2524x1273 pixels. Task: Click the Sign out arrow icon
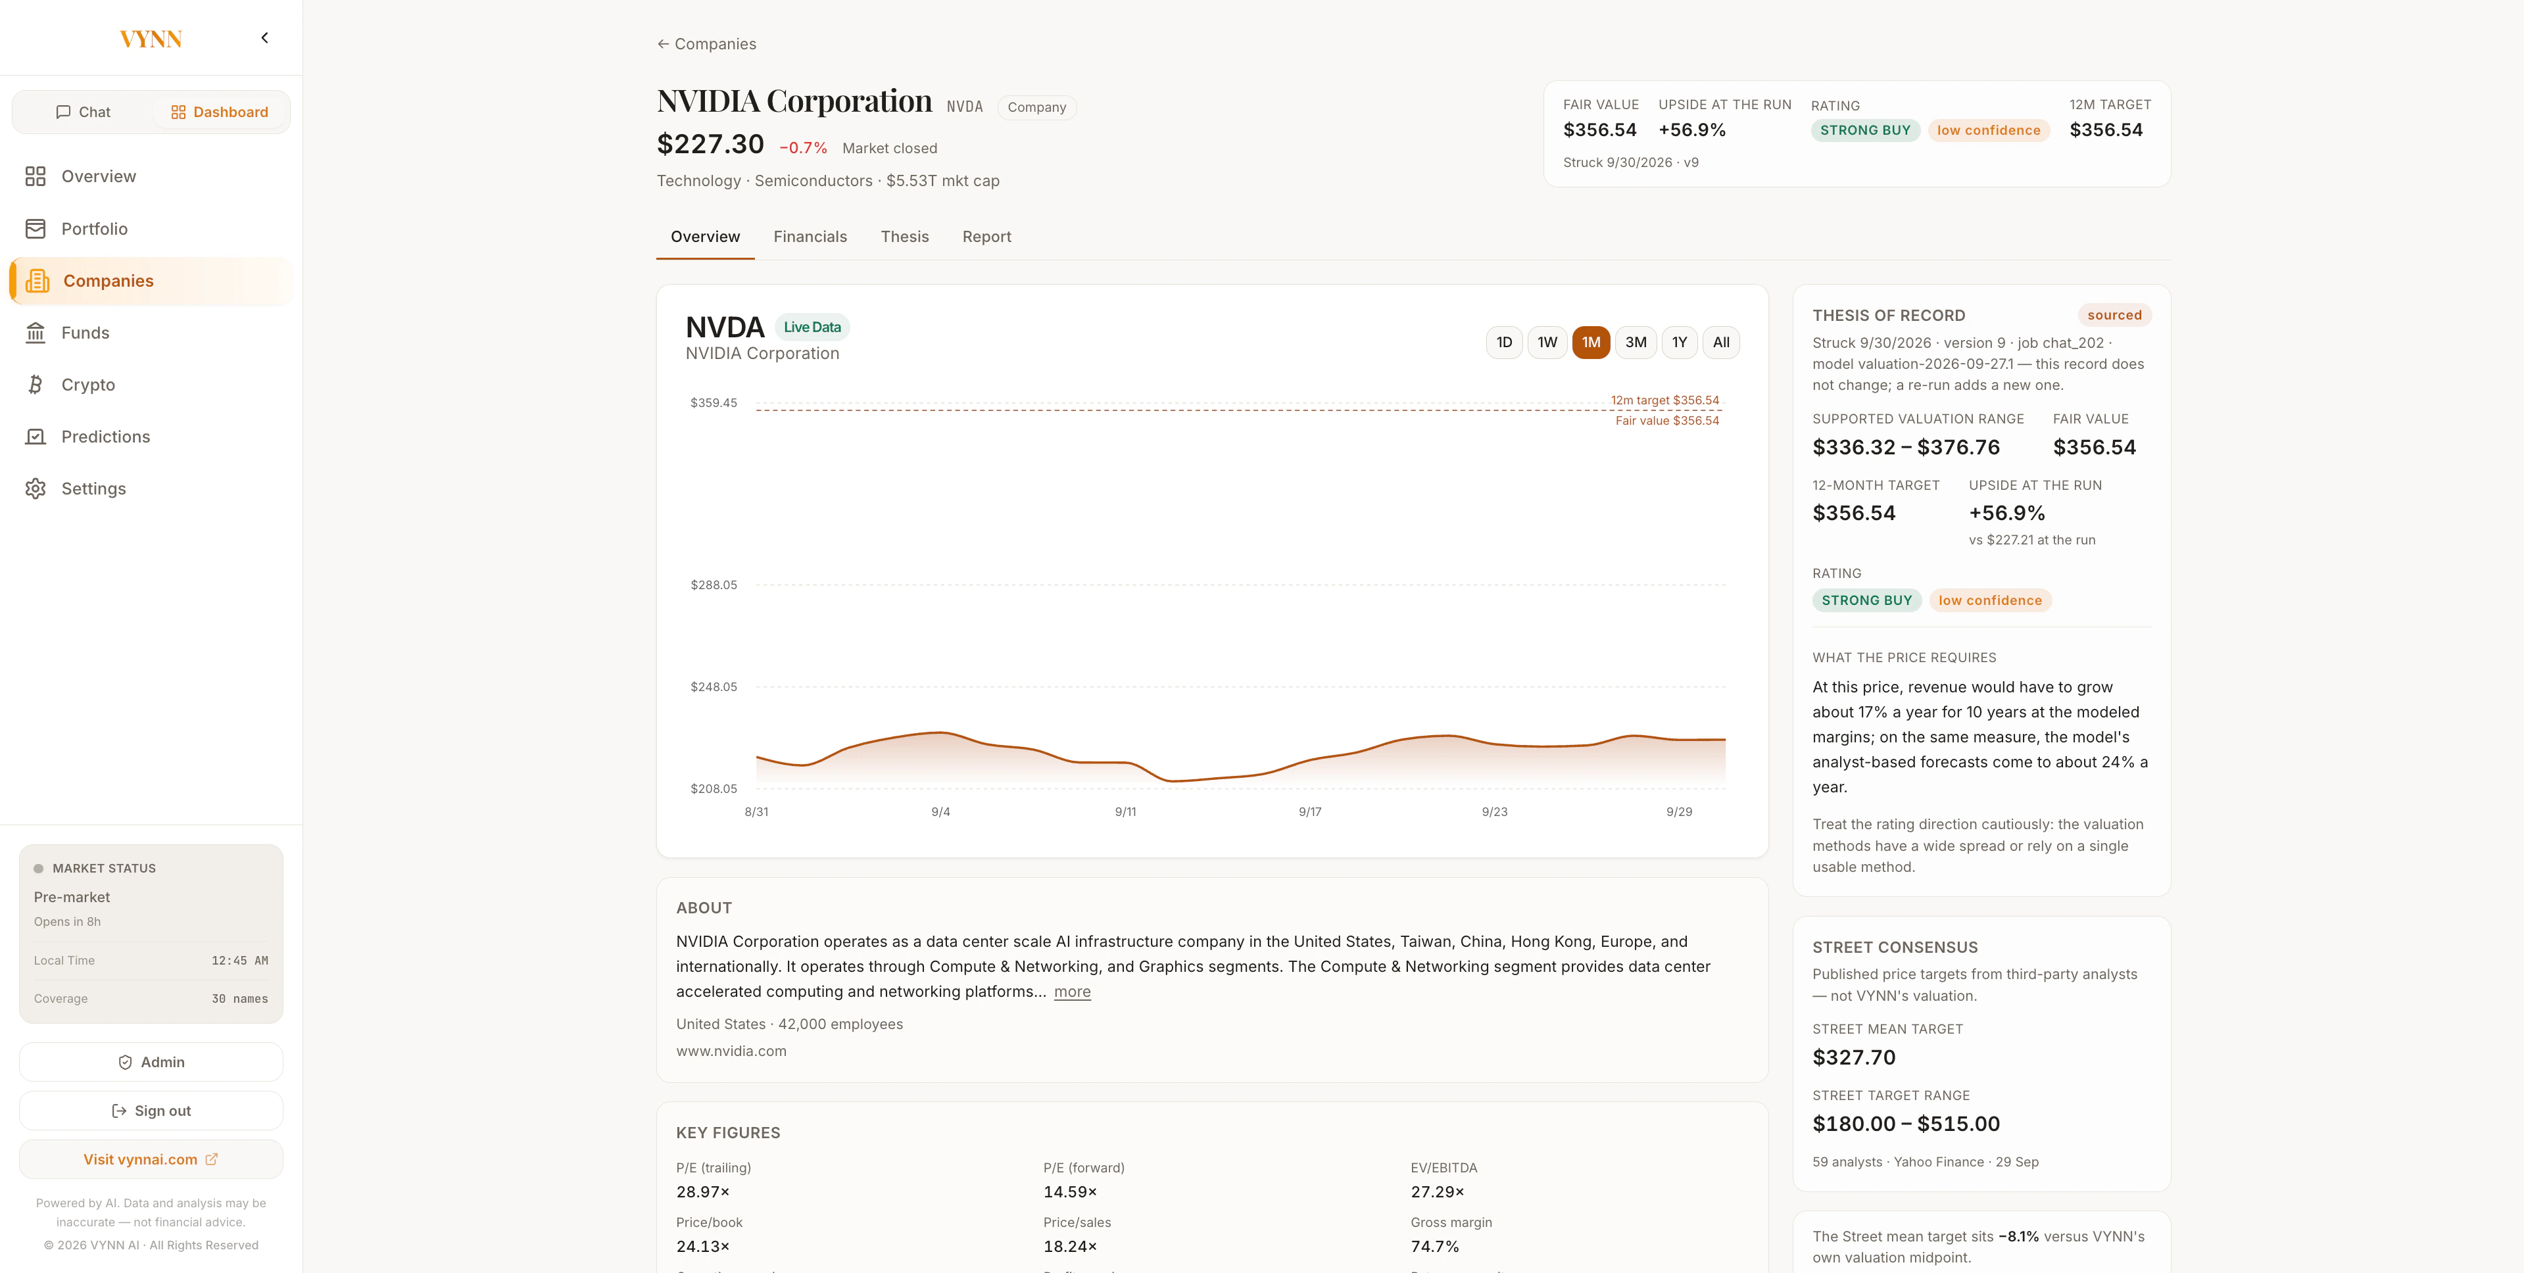(118, 1111)
